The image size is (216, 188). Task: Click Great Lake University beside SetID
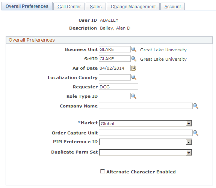163,59
